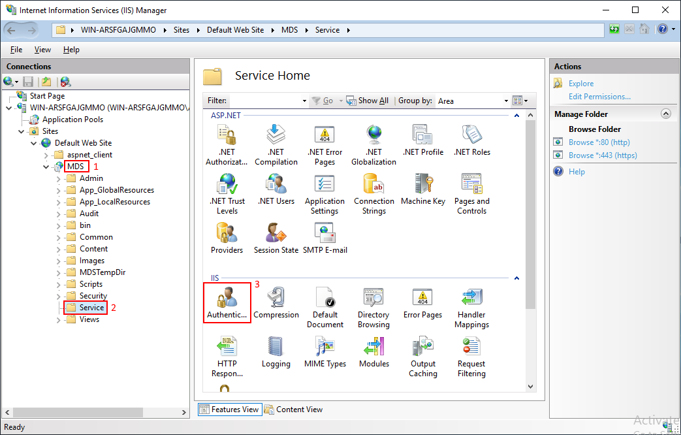
Task: Expand the Admin folder node
Action: click(59, 178)
